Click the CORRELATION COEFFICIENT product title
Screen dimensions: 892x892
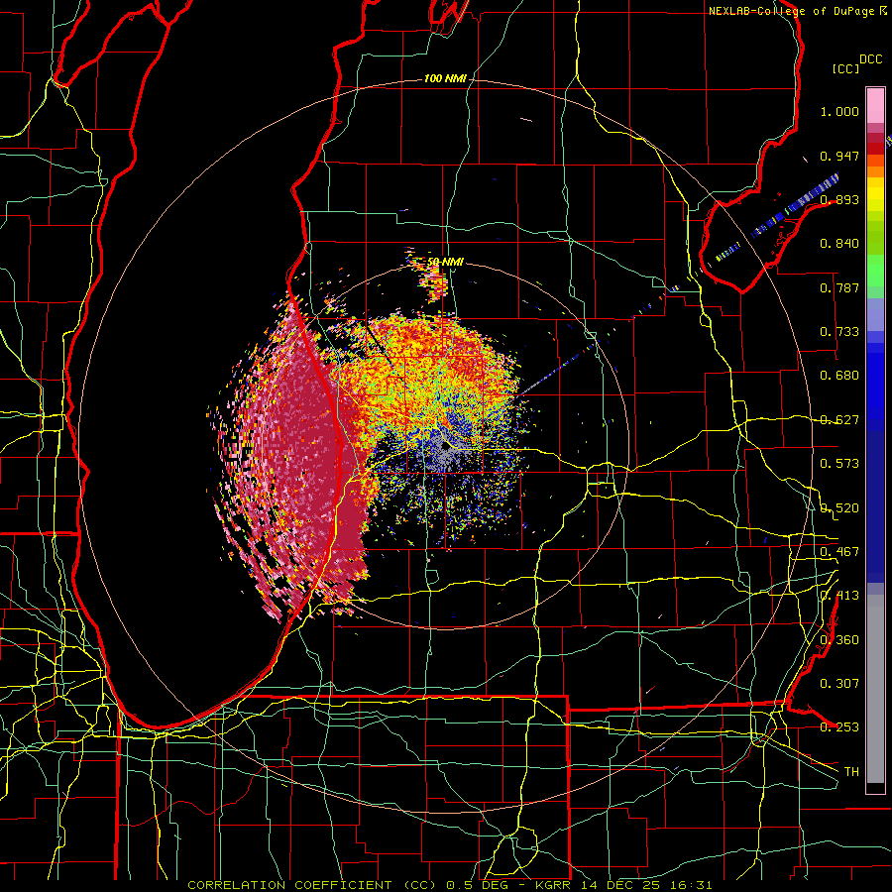[x=312, y=885]
